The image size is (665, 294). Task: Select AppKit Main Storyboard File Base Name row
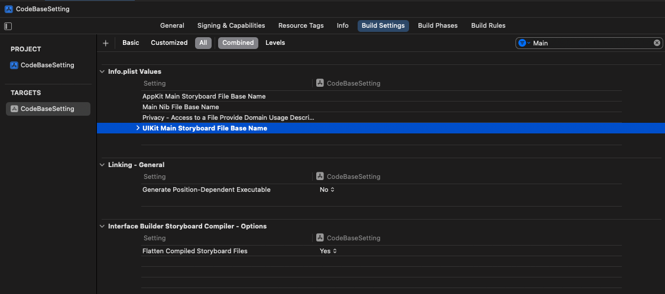pyautogui.click(x=381, y=96)
